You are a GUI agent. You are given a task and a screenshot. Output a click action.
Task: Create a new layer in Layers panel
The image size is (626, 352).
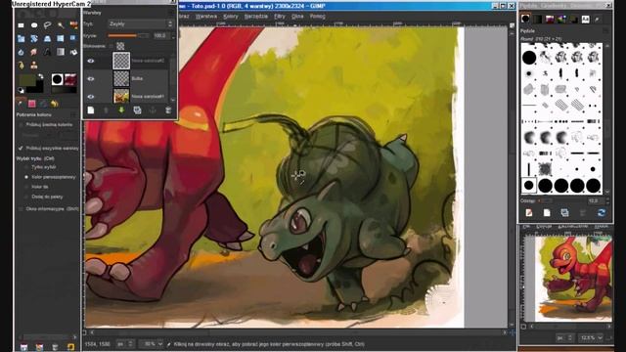(x=91, y=110)
